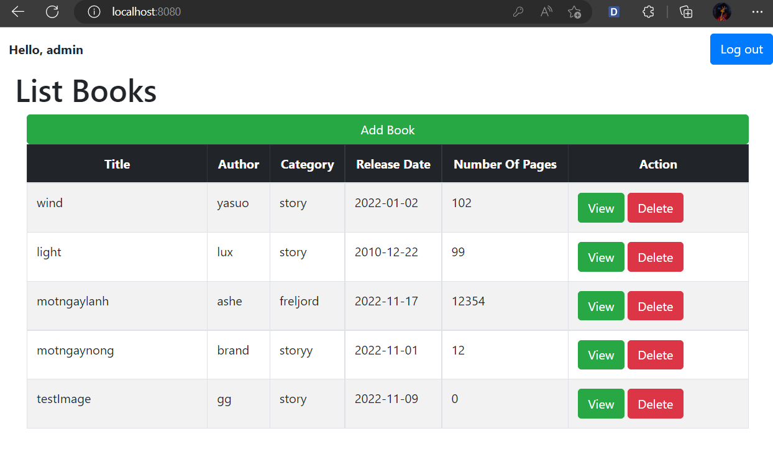View details of the book light
This screenshot has width=773, height=459.
pyautogui.click(x=600, y=257)
